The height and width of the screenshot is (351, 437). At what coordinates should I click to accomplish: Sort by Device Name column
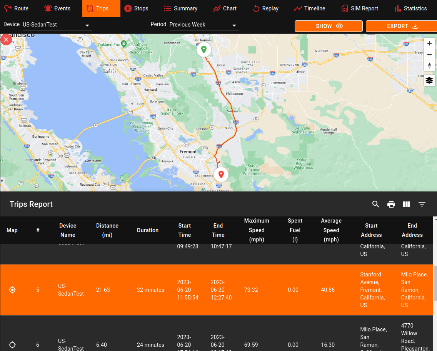[68, 230]
